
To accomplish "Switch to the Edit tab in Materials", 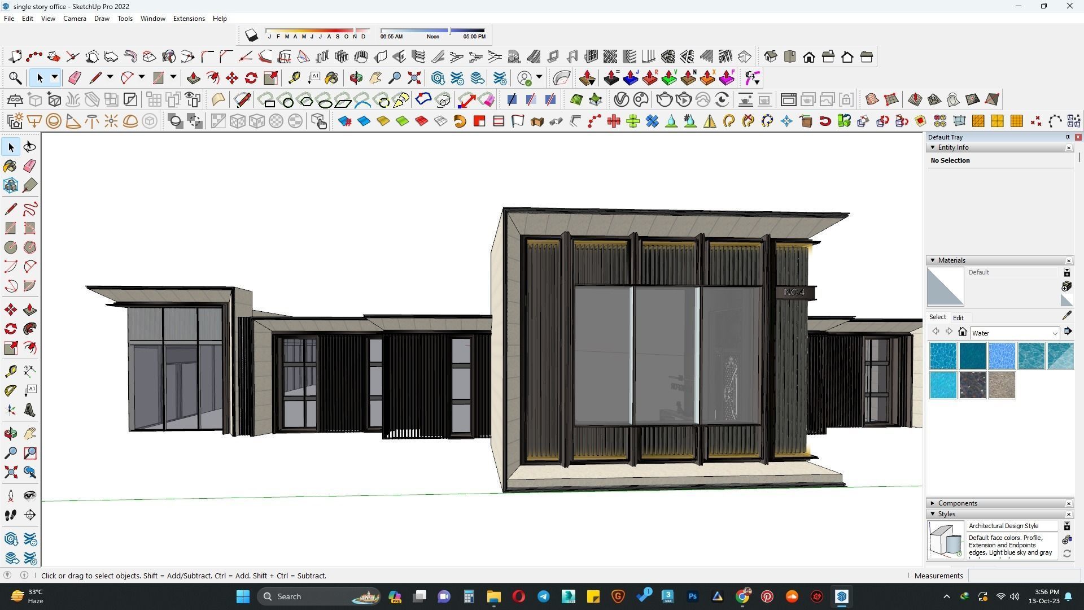I will pyautogui.click(x=958, y=317).
